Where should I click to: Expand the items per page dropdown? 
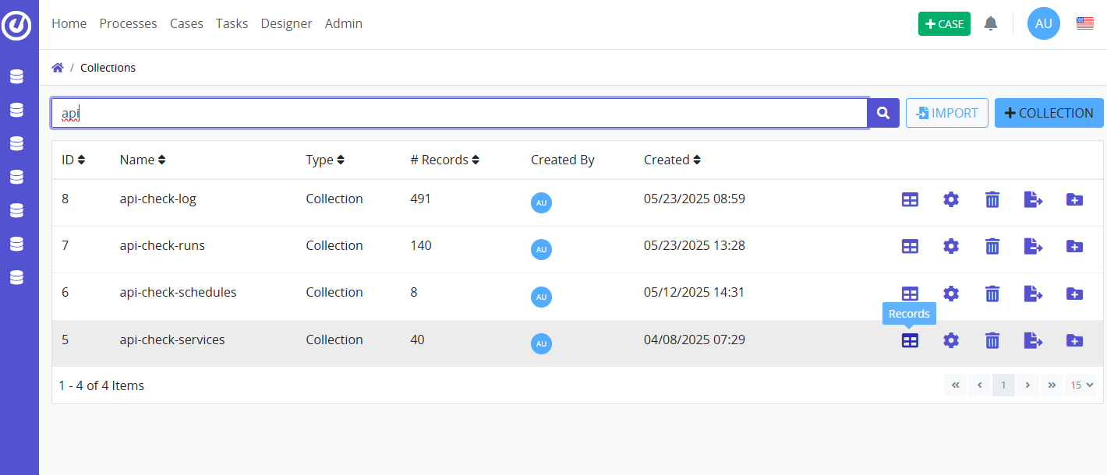tap(1080, 385)
